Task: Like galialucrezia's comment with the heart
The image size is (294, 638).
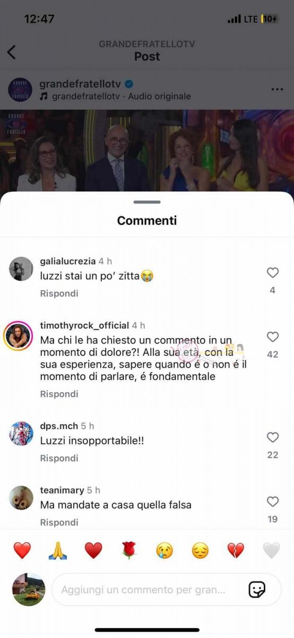Action: point(272,273)
